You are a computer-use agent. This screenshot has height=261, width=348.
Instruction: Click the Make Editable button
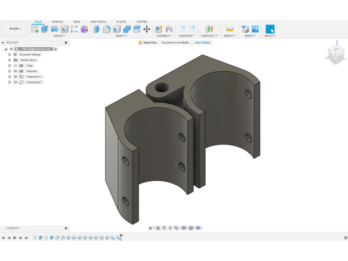(x=202, y=43)
